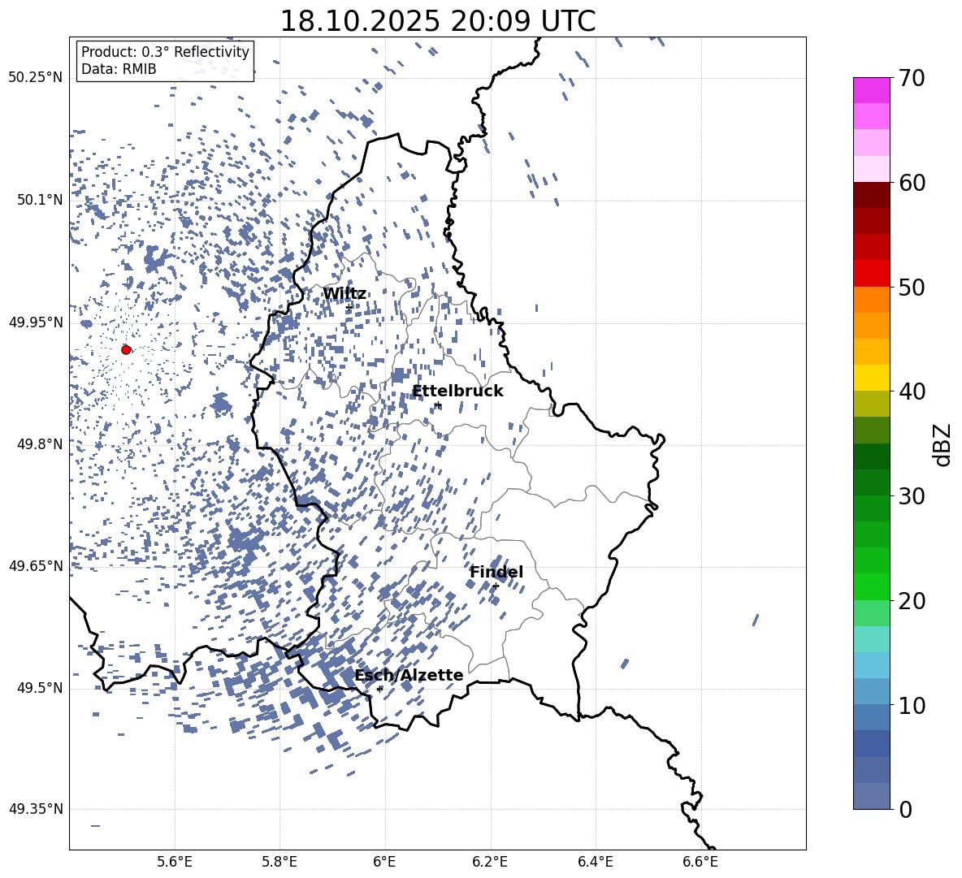Viewport: 962px width, 878px height.
Task: Click the Wiltz station cross marker
Action: coord(349,307)
